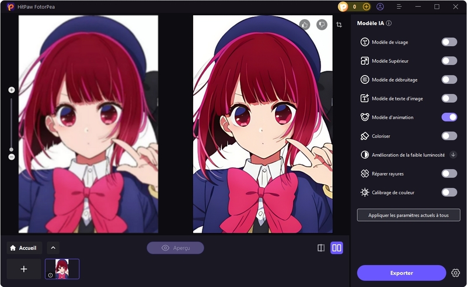Click the Modèle d'animation bear icon
Viewport: 467px width, 287px height.
tap(364, 117)
